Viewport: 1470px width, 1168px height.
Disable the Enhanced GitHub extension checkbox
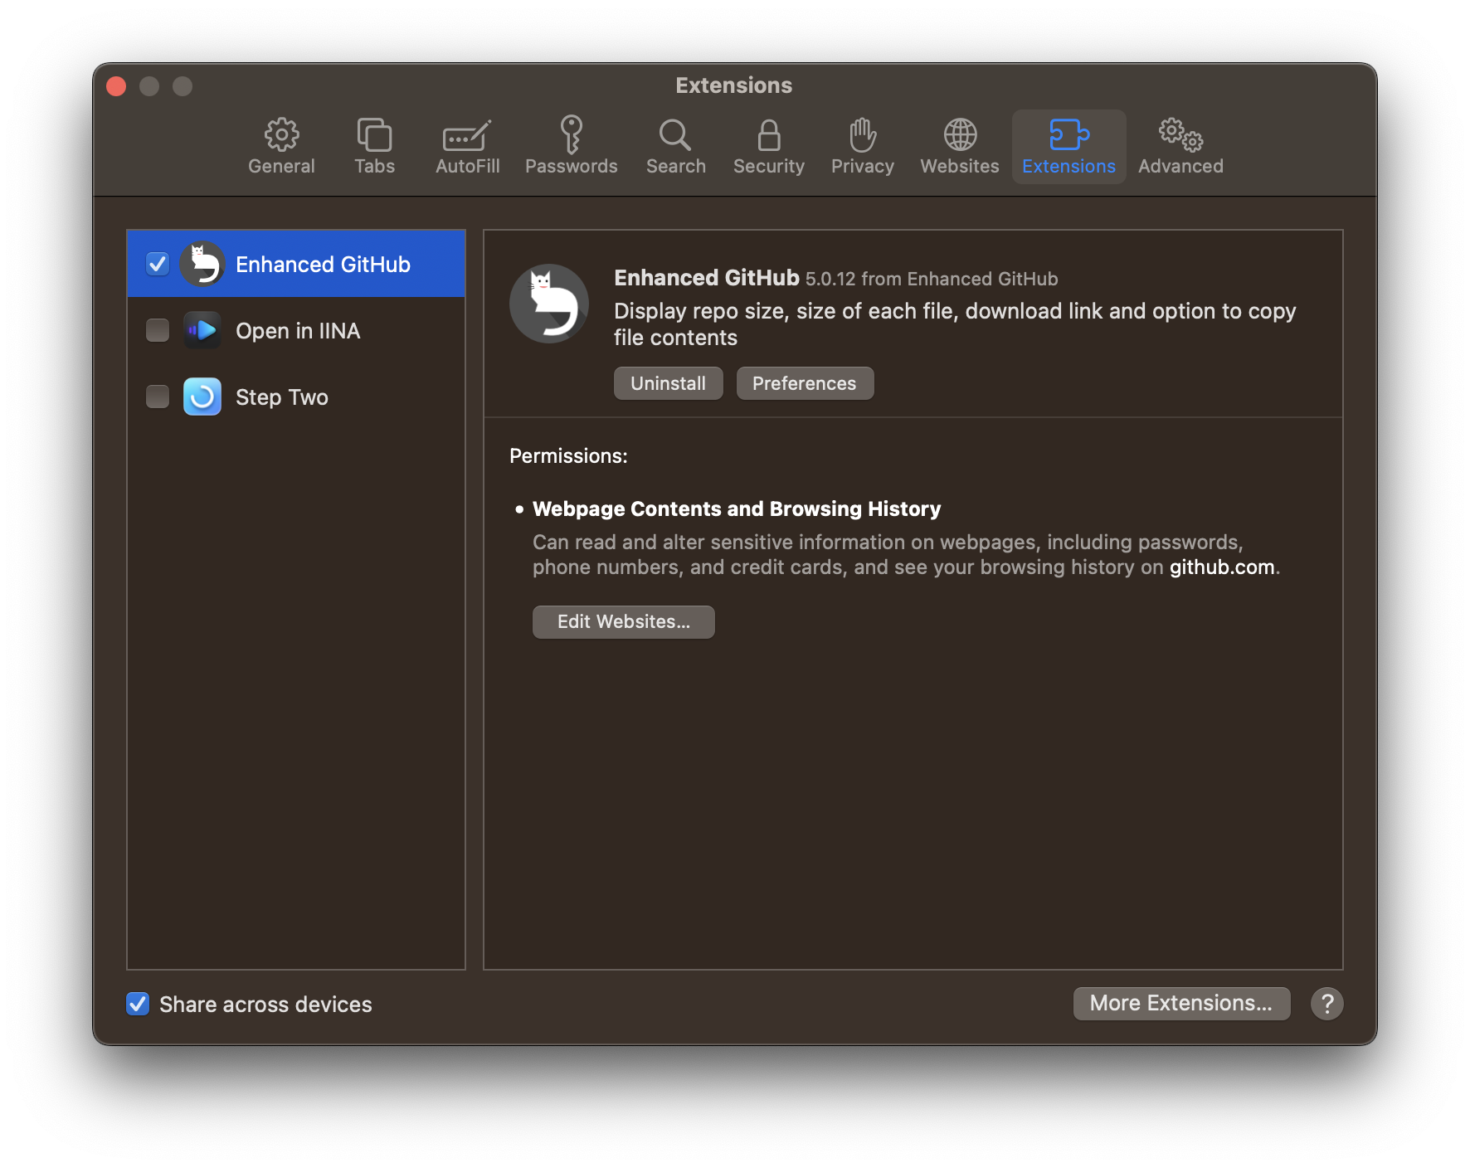click(158, 264)
